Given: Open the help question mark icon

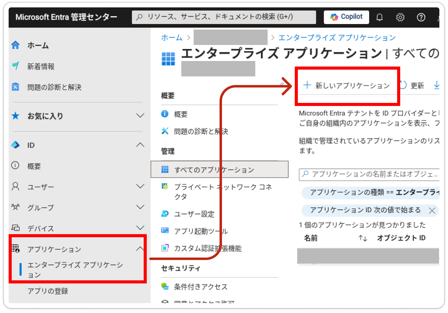Looking at the screenshot, I should (x=421, y=17).
